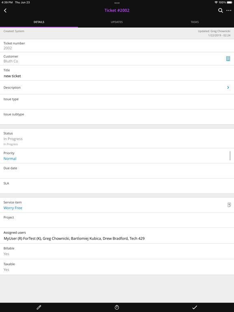Open search with the magnifier icon

[x=220, y=11]
